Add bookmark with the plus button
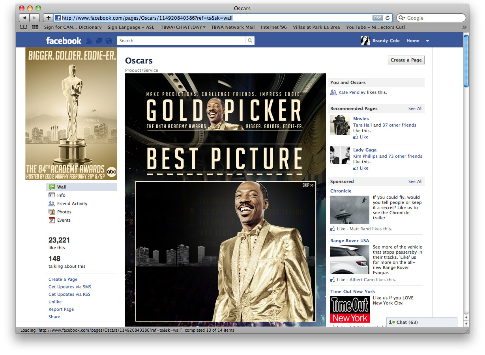The height and width of the screenshot is (355, 485). [x=48, y=18]
